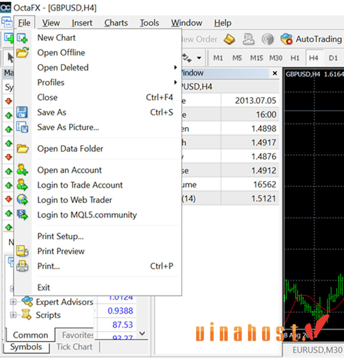Toggle the AutoTrading button
This screenshot has height=358, width=344.
point(311,39)
